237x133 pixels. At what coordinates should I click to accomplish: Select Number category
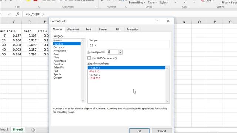(x=67, y=44)
